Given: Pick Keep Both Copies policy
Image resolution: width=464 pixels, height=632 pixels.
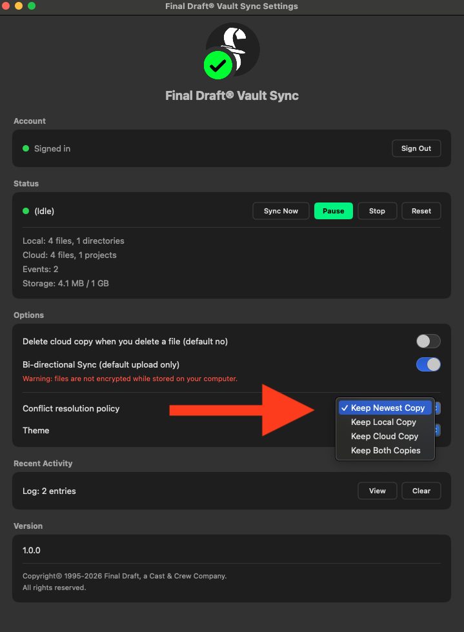Looking at the screenshot, I should (385, 450).
